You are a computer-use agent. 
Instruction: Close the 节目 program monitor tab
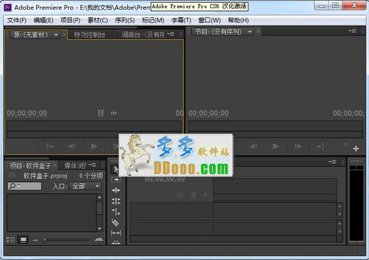[x=258, y=31]
